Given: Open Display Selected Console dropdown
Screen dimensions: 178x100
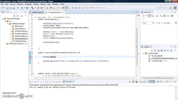Looking at the screenshot, I should 164,82.
